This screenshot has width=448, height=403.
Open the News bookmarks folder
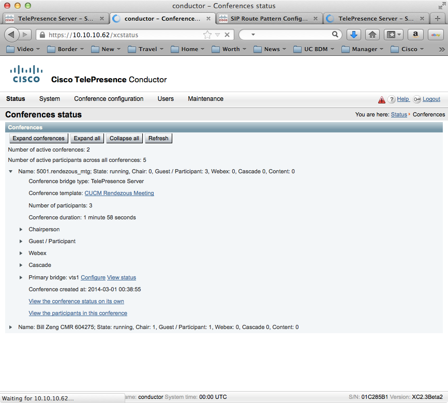pos(270,49)
